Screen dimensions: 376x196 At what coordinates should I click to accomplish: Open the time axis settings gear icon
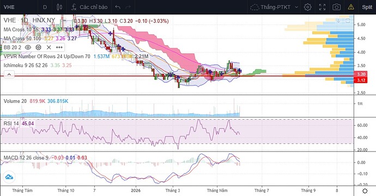click(365, 191)
